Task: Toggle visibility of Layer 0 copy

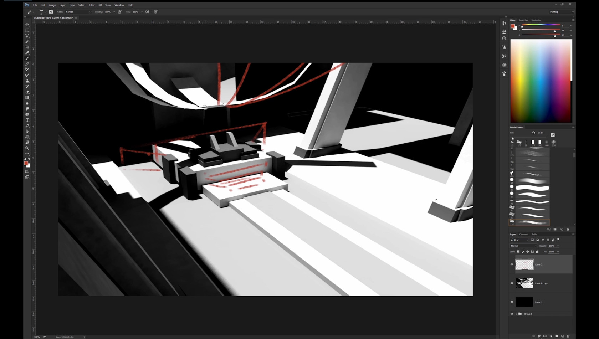Action: 512,283
